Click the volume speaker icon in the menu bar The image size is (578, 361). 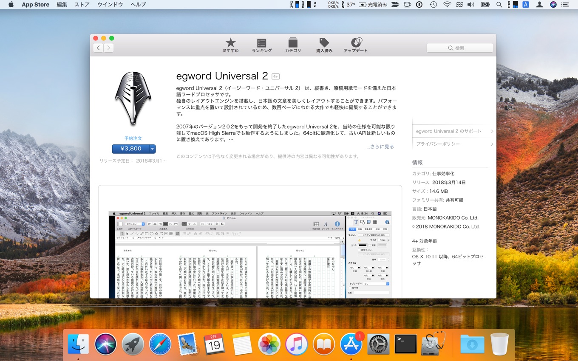pos(471,5)
